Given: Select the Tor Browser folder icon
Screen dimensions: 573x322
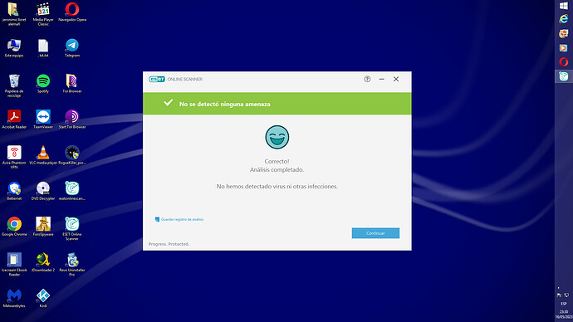Looking at the screenshot, I should 72,84.
